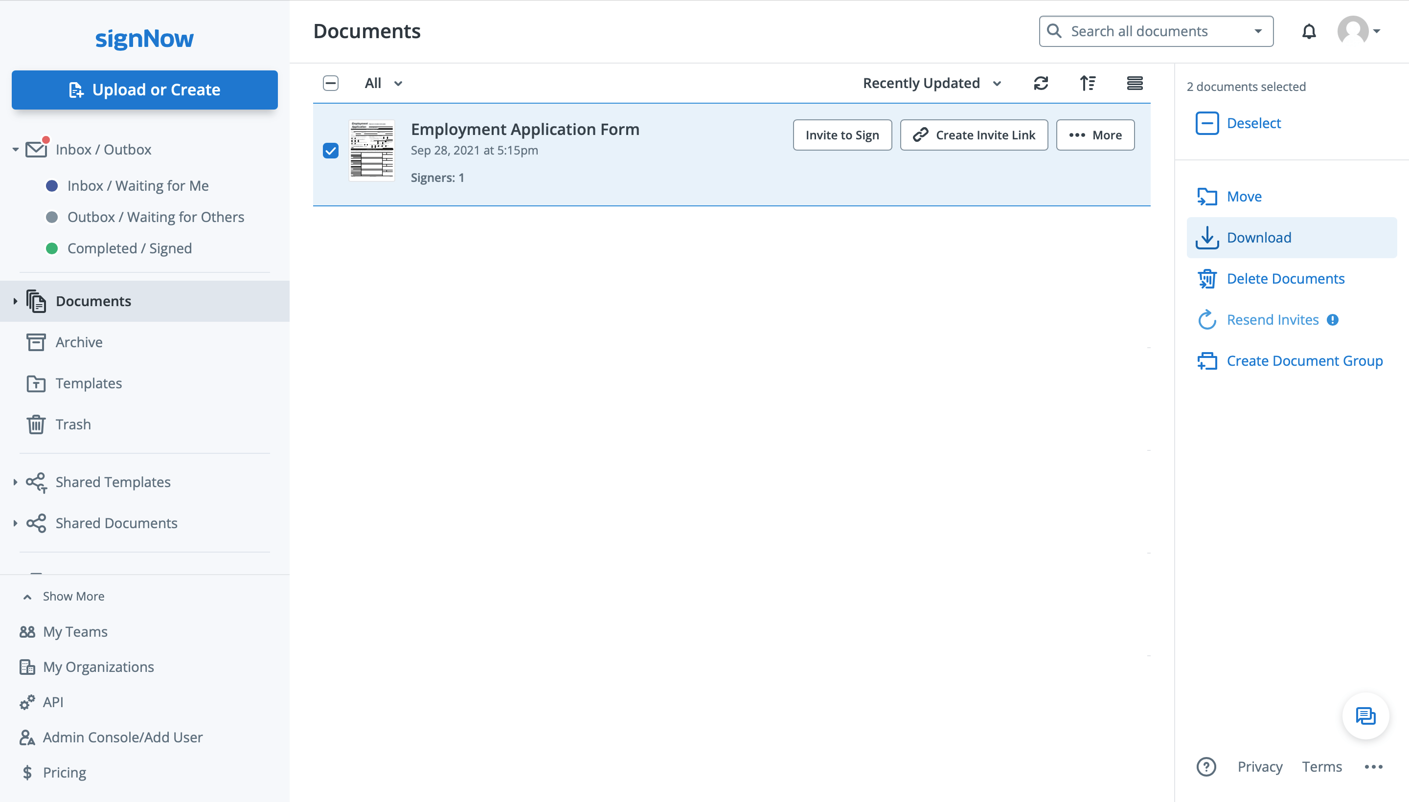Viewport: 1409px width, 802px height.
Task: Click the select-all minus checkbox
Action: coord(331,83)
